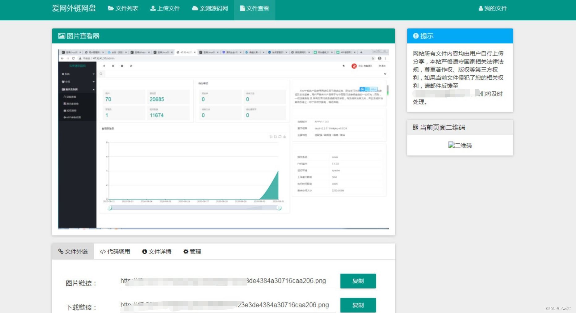This screenshot has width=576, height=313.
Task: Click 复制 to copy the image link
Action: click(x=358, y=281)
